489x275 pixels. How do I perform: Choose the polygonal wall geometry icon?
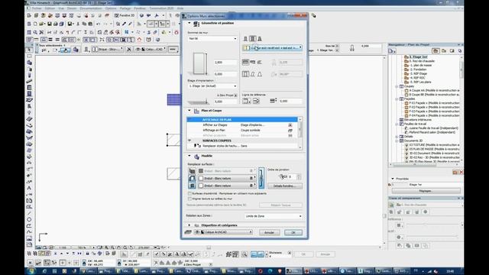[259, 62]
